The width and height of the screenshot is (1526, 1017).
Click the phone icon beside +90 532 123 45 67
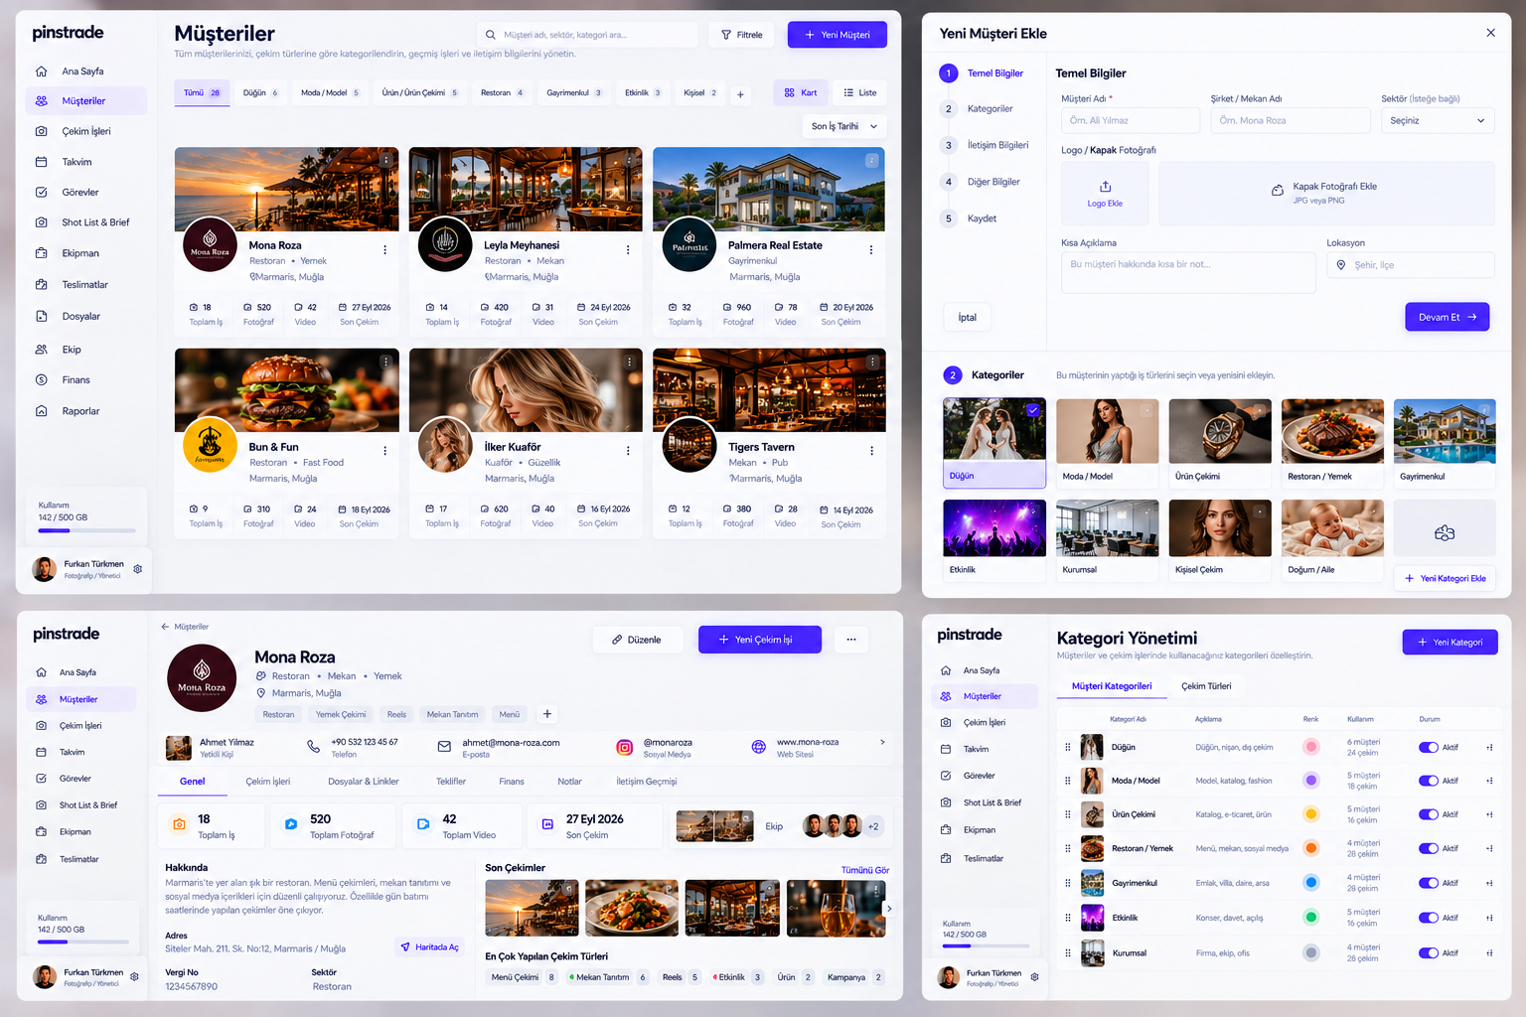click(313, 746)
